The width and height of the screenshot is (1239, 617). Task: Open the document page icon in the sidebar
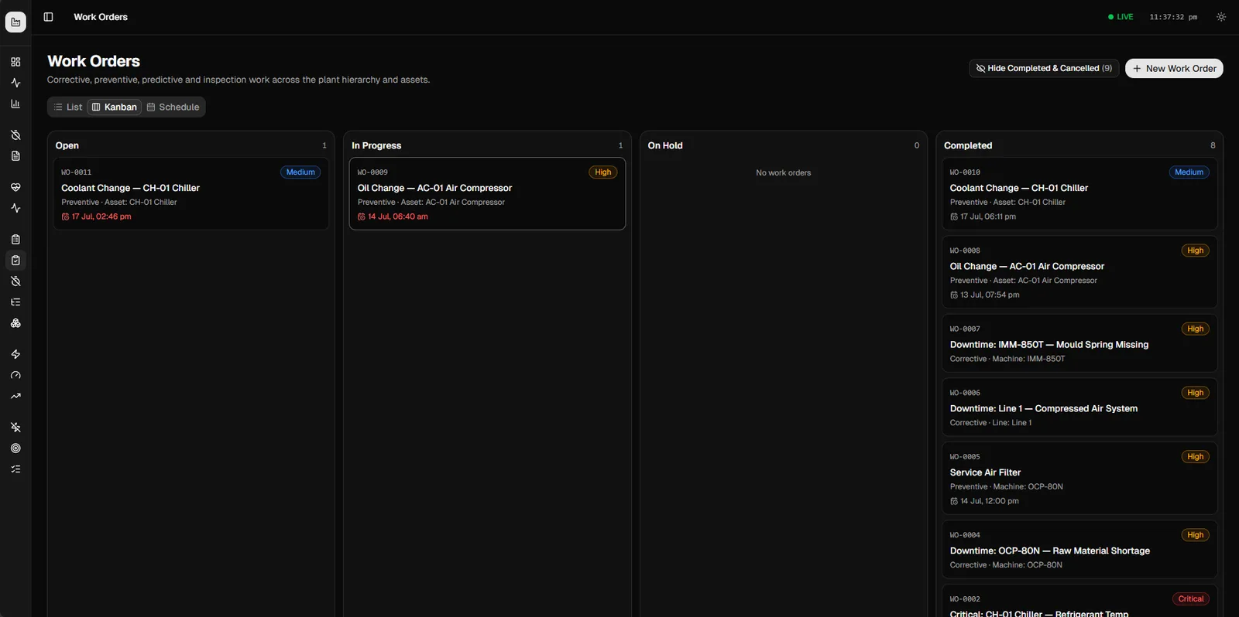tap(15, 156)
